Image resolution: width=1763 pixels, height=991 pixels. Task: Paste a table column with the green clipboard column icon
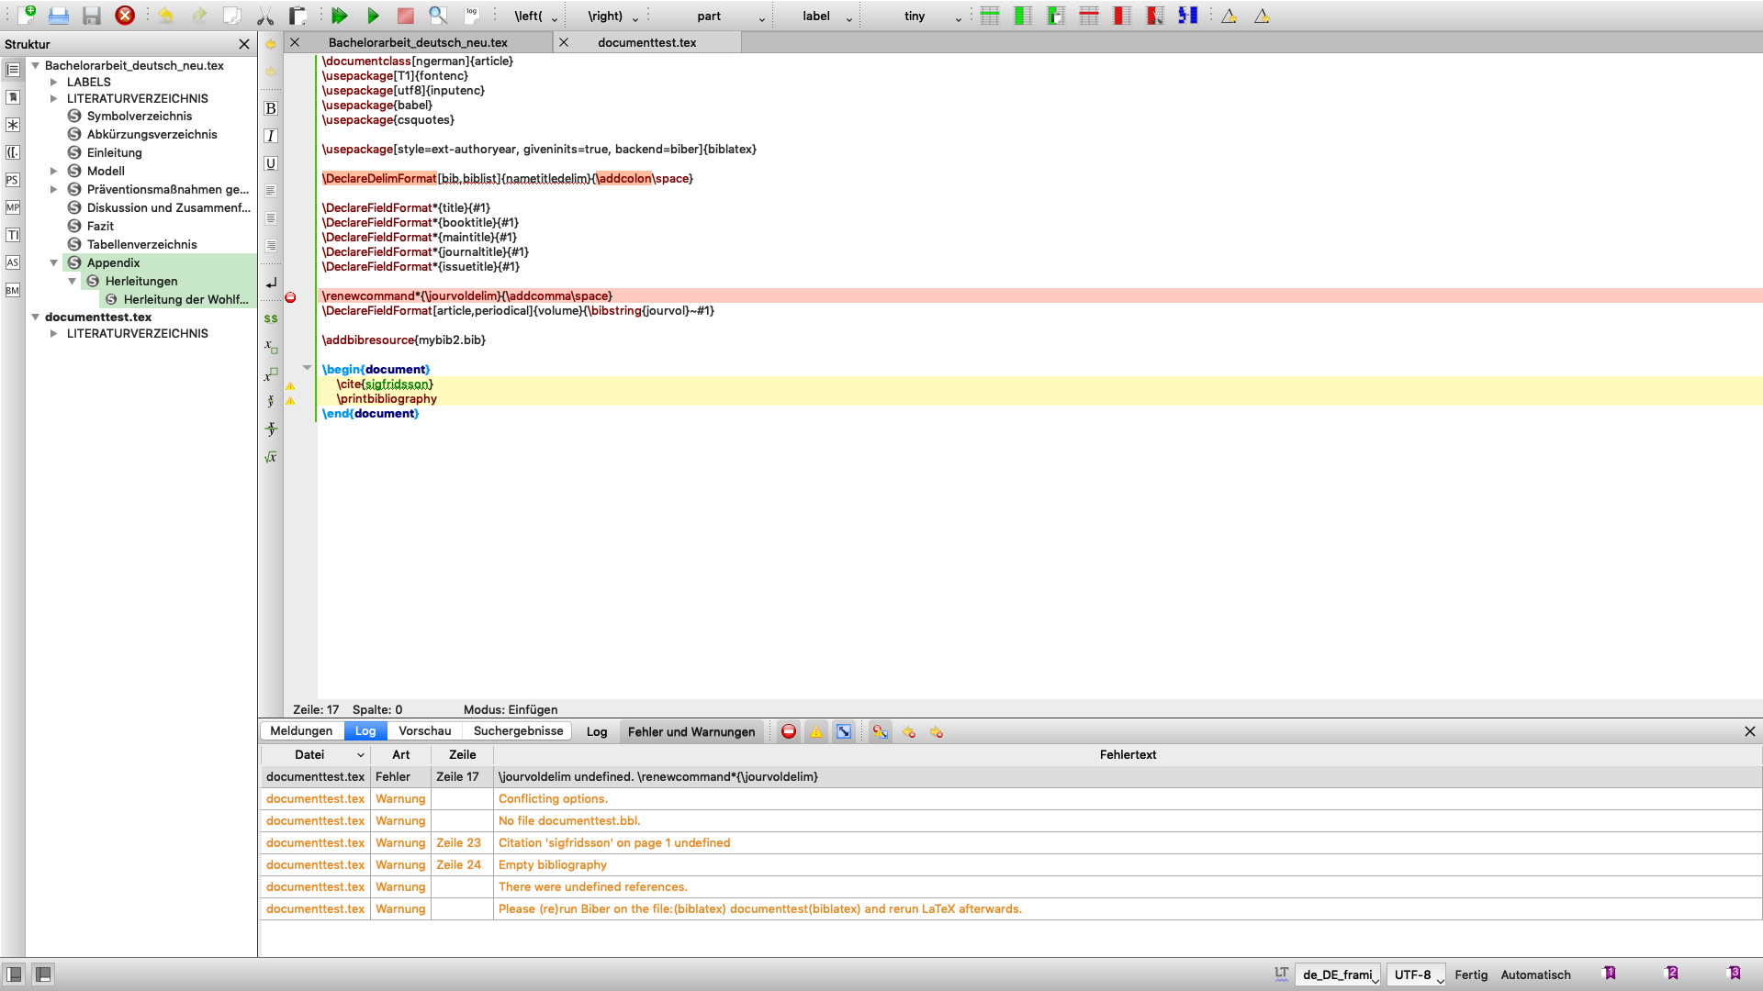[1056, 15]
